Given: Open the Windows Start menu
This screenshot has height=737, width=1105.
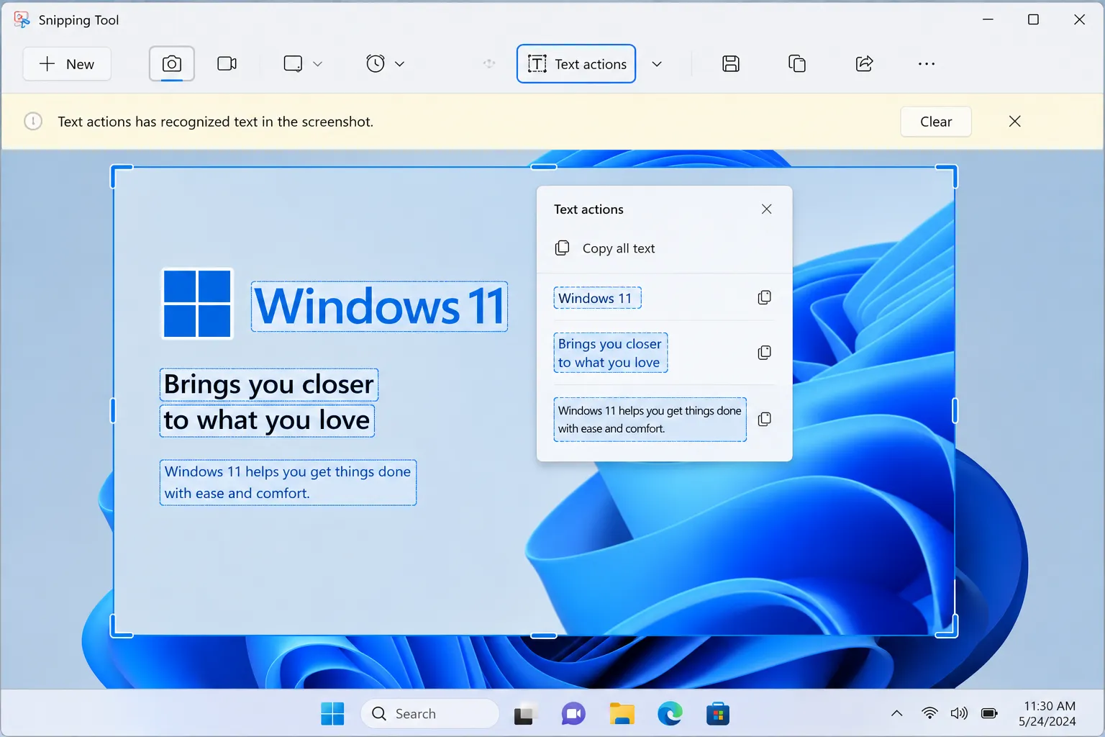Looking at the screenshot, I should tap(332, 714).
